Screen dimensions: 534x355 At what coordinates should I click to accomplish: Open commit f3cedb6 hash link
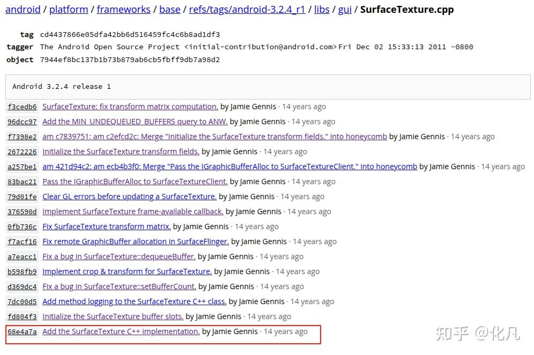21,107
